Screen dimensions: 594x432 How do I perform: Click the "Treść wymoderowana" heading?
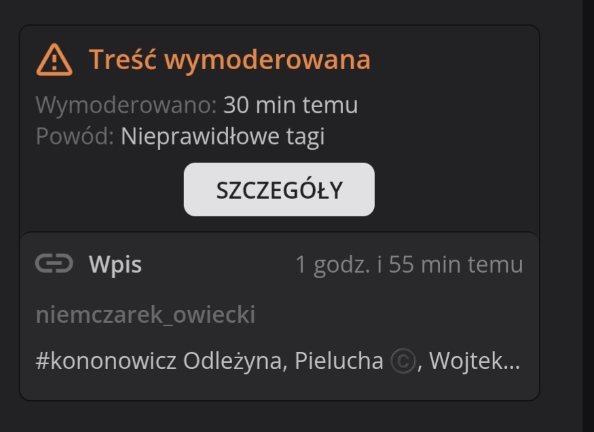[229, 60]
